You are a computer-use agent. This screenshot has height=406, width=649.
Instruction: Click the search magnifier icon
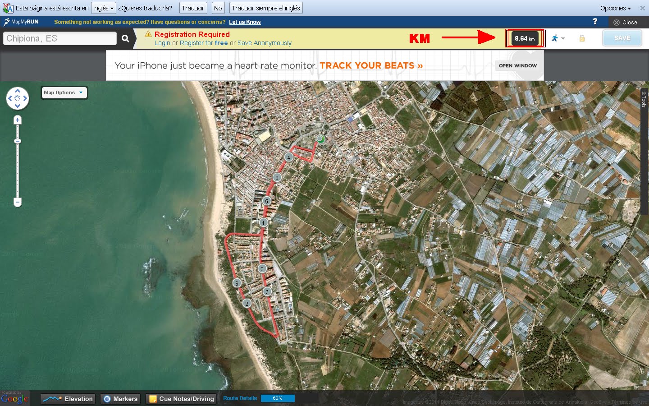click(x=126, y=39)
